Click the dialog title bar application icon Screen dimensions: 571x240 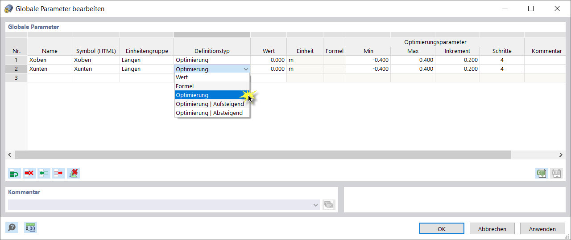(x=8, y=8)
